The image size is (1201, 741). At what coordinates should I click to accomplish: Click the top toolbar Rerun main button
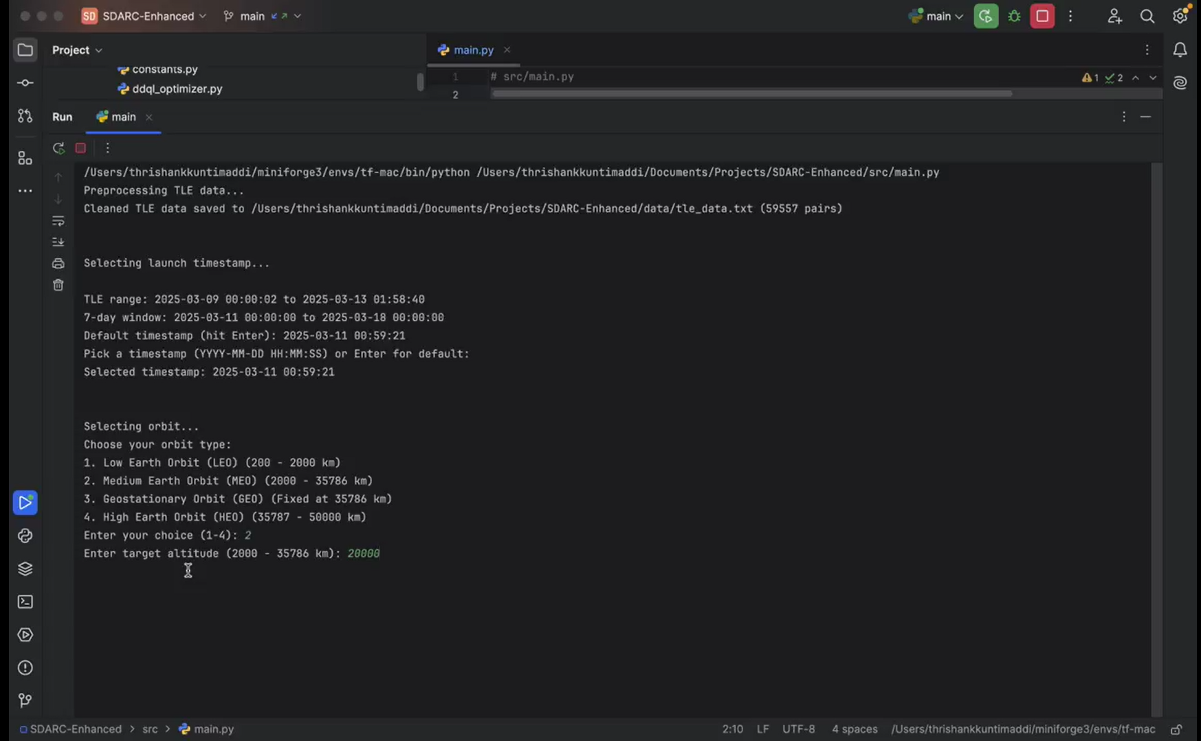point(986,16)
